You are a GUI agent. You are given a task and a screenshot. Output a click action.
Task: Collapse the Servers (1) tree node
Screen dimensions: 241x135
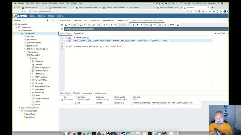point(14,24)
